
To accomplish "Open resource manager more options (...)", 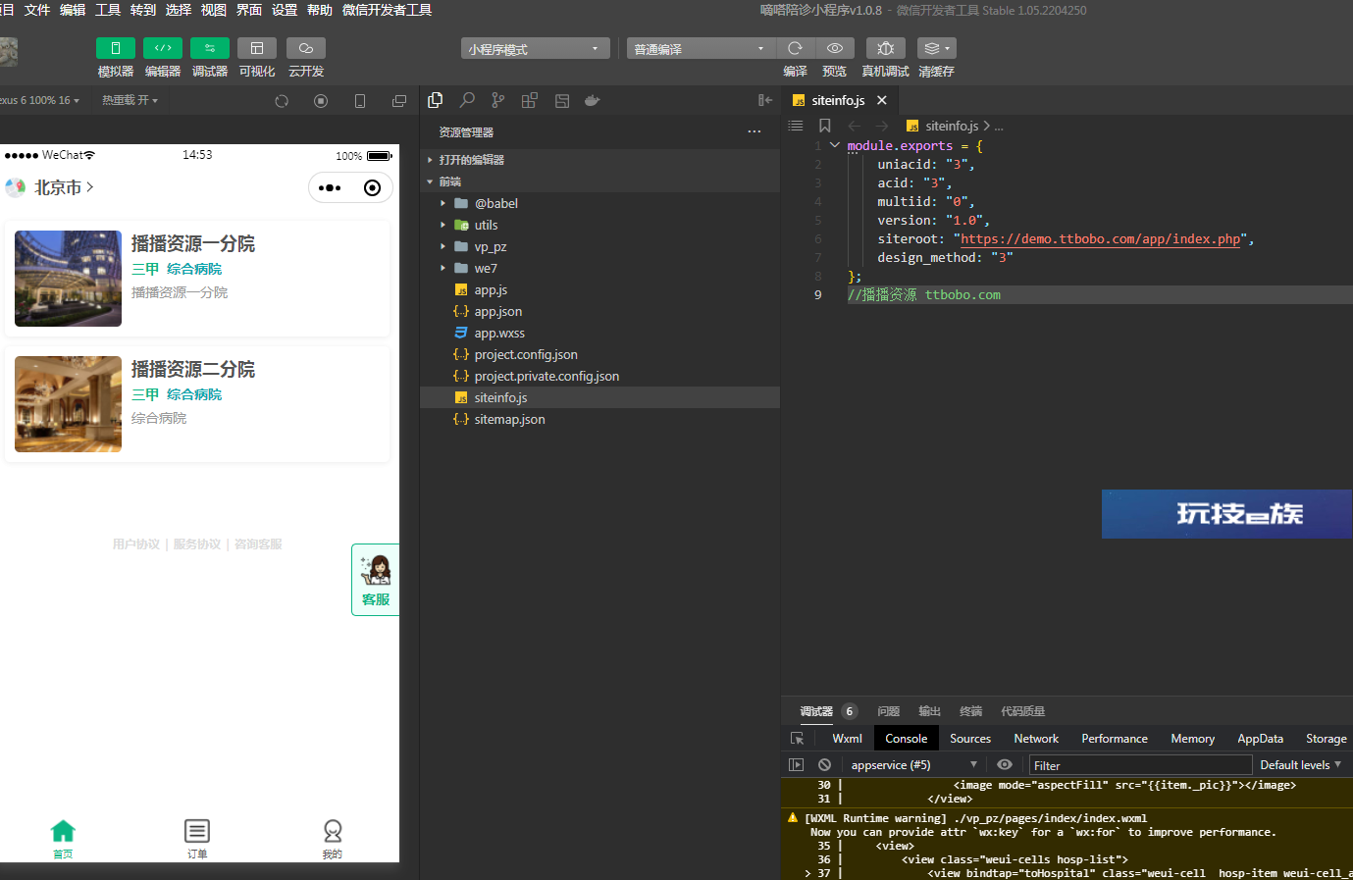I will pyautogui.click(x=754, y=131).
